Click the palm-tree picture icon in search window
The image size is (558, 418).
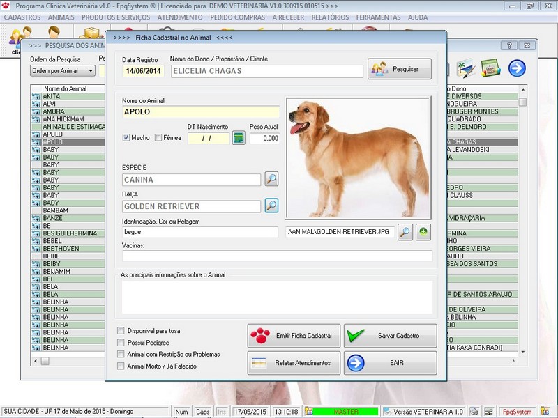tap(466, 68)
